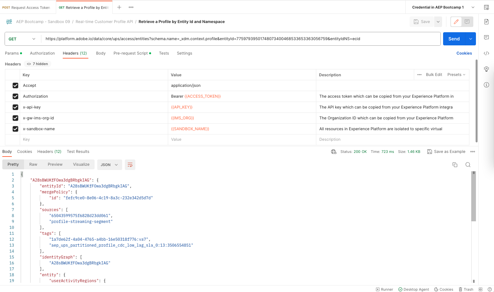Open the GET method dropdown

pyautogui.click(x=23, y=39)
